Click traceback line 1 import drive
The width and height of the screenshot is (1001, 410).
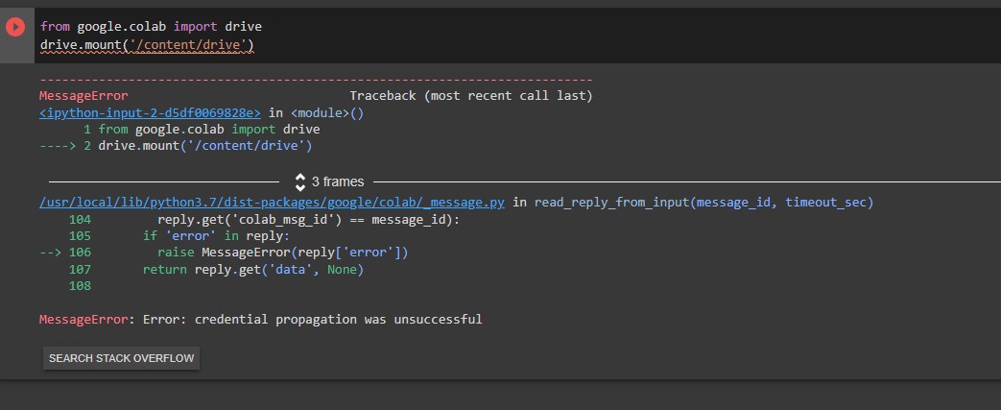[x=202, y=130]
